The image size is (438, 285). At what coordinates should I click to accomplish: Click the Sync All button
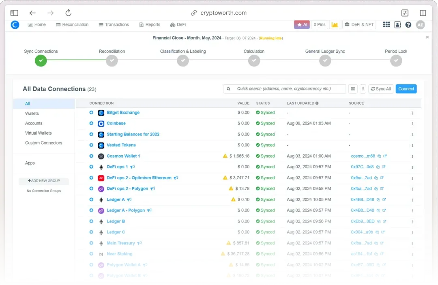pos(381,89)
